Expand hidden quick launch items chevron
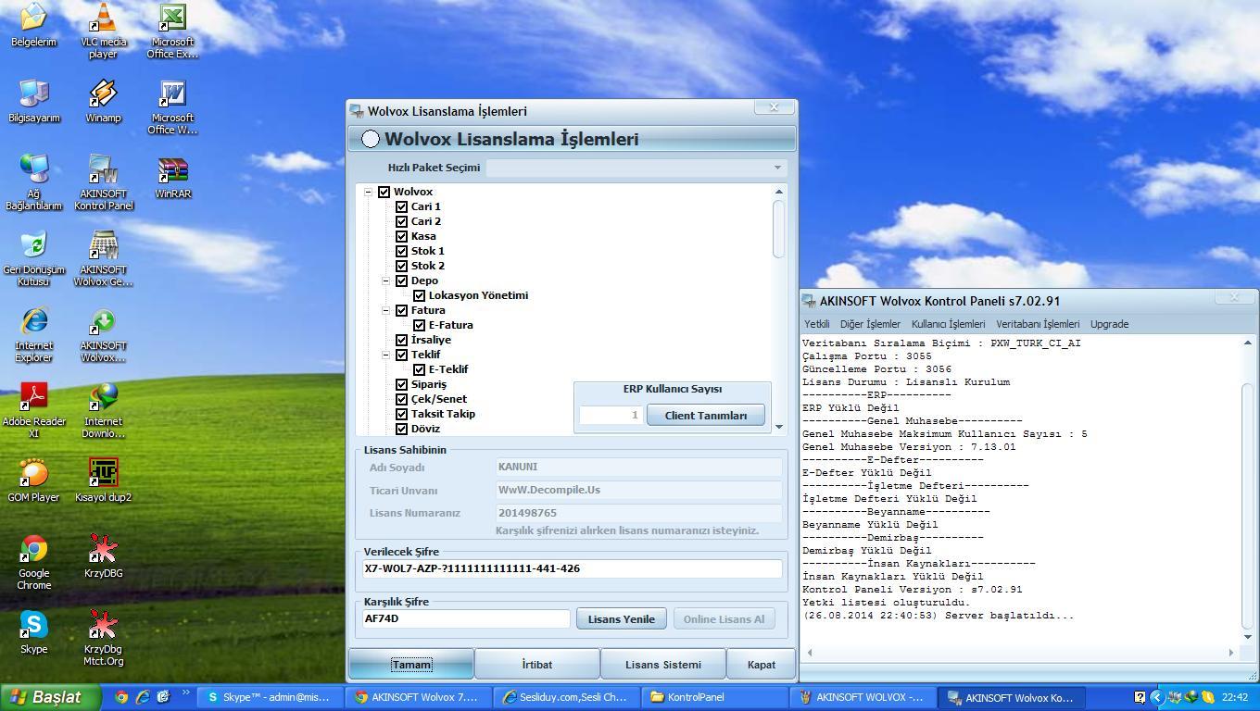 (185, 692)
